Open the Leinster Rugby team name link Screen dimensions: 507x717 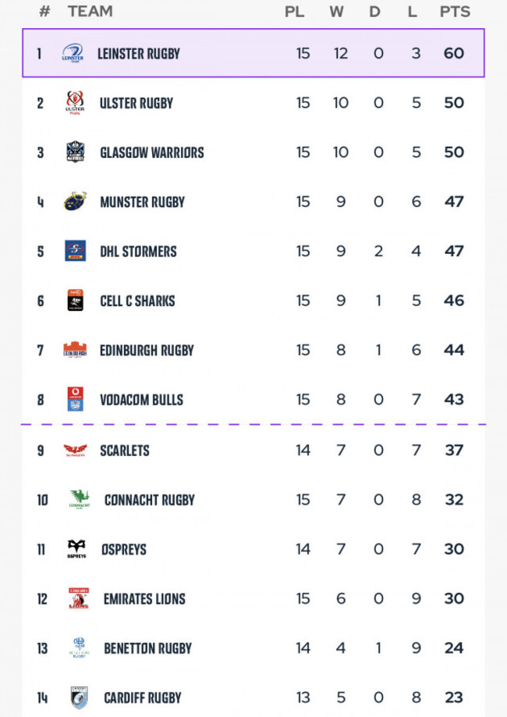[138, 54]
